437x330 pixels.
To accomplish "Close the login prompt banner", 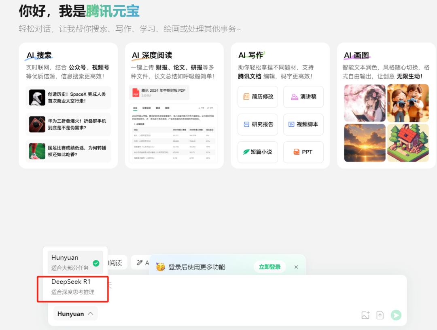I will [x=296, y=267].
